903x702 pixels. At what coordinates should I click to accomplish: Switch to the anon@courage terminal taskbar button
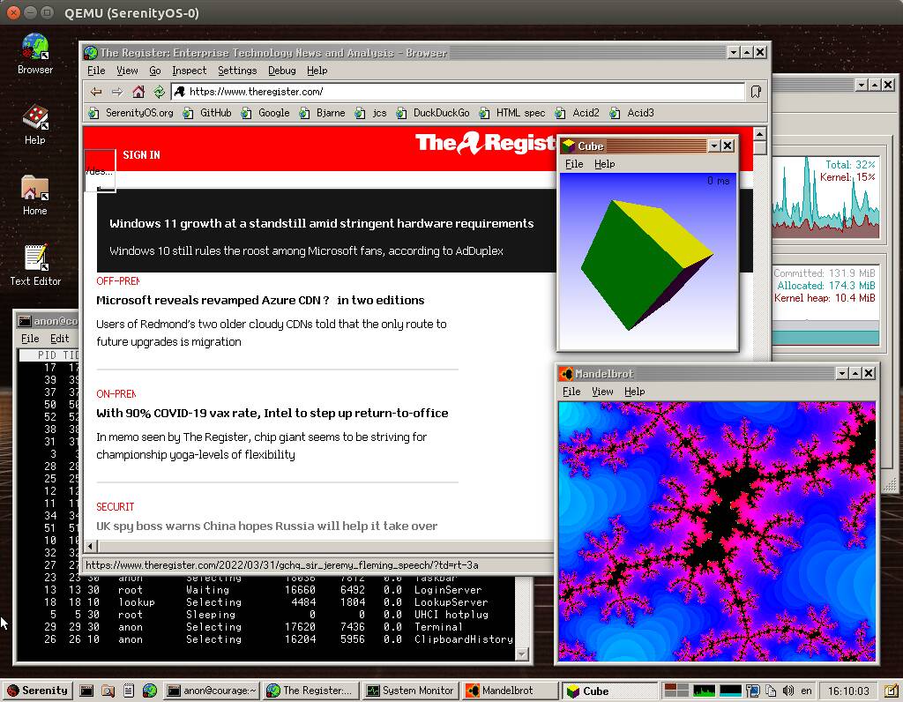pyautogui.click(x=212, y=691)
